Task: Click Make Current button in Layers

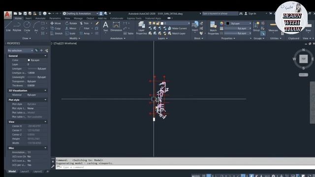Action: (x=177, y=29)
